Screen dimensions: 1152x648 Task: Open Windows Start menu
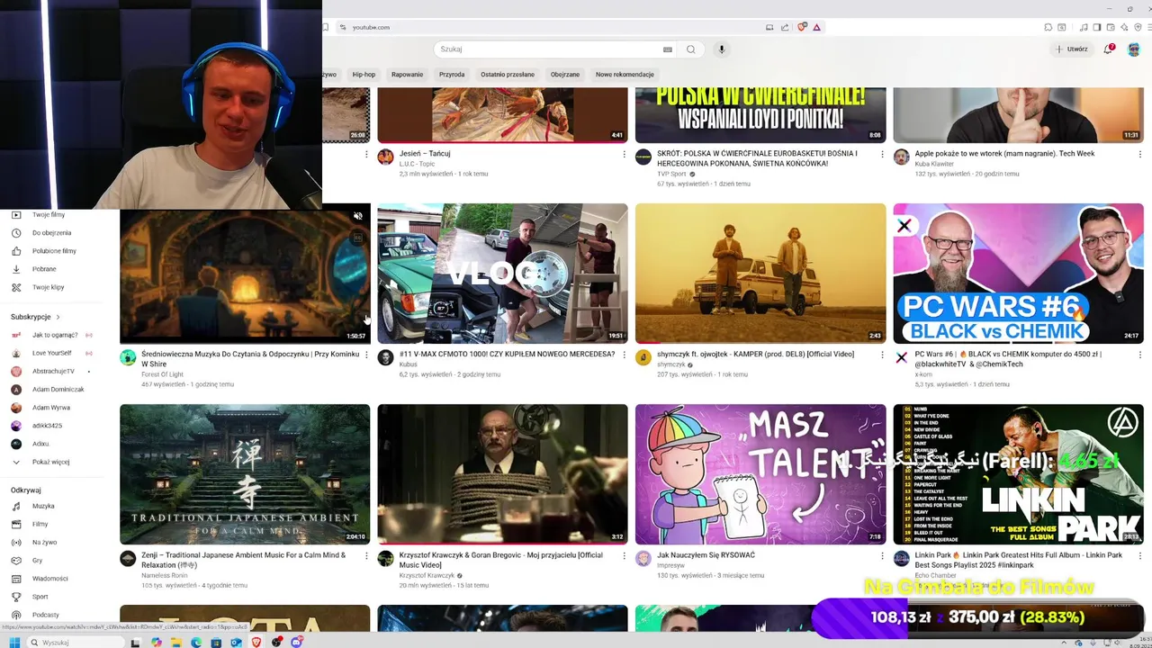[14, 643]
